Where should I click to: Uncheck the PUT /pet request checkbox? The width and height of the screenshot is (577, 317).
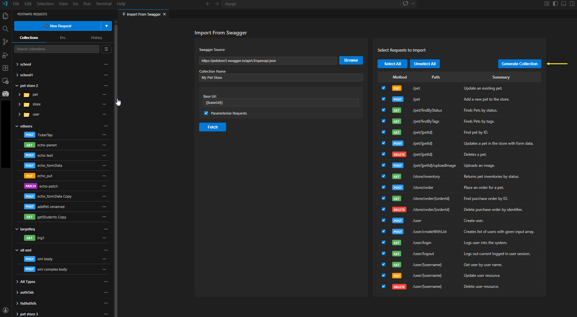[383, 88]
